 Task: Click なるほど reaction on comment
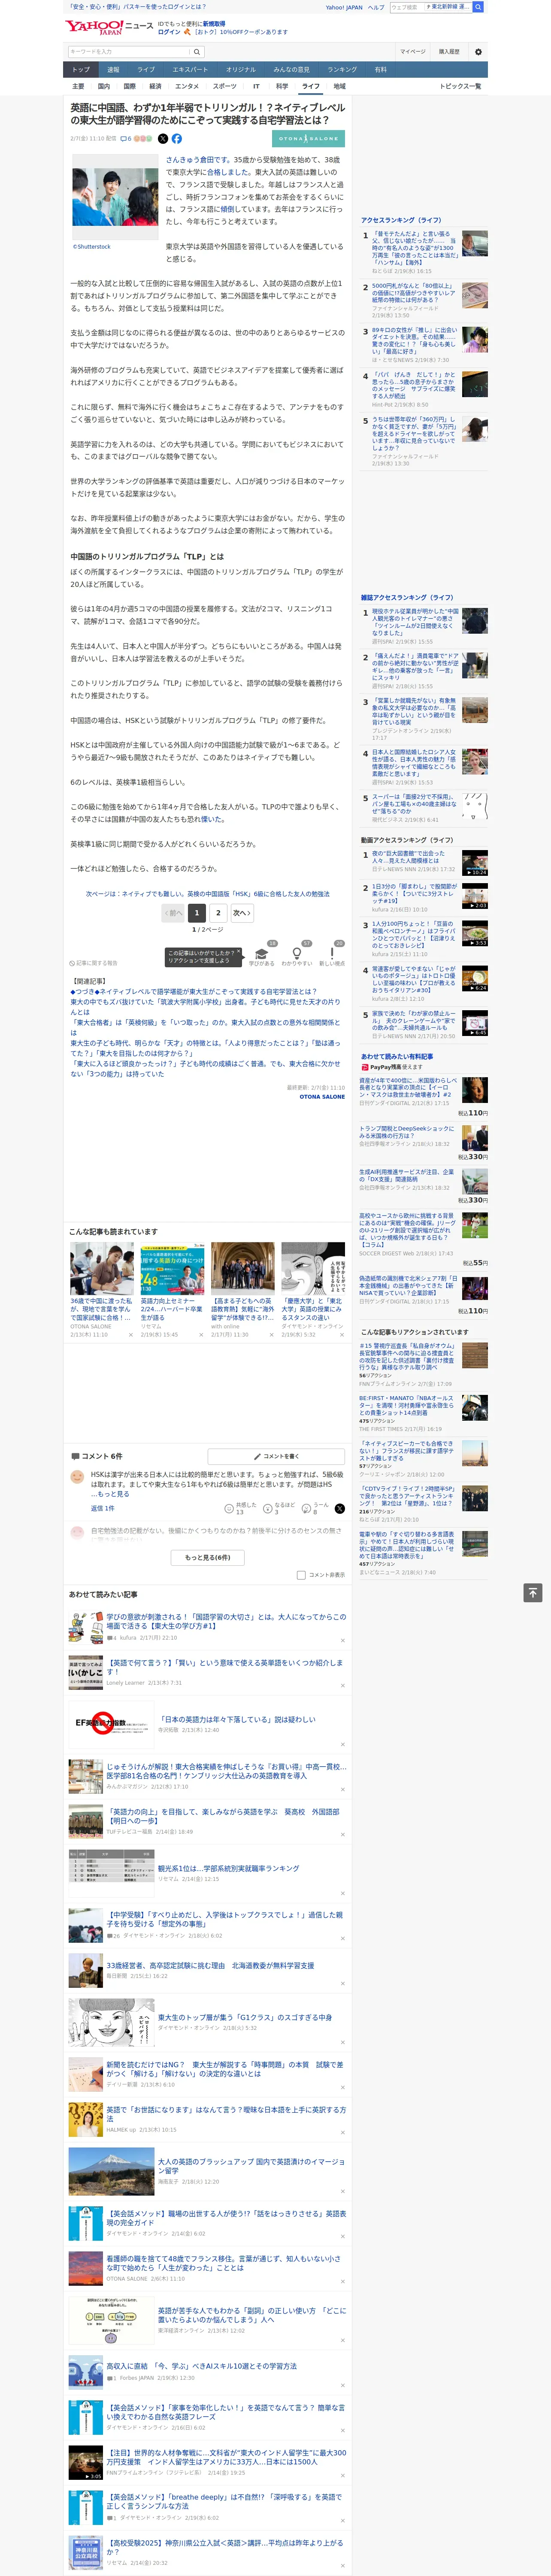click(279, 1508)
